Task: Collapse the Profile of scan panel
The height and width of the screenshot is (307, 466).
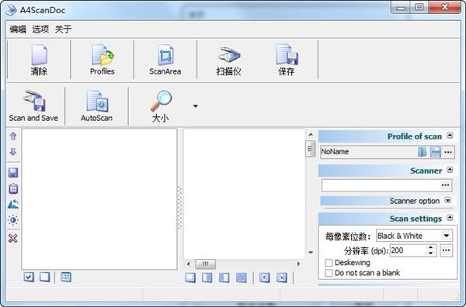Action: tap(450, 136)
